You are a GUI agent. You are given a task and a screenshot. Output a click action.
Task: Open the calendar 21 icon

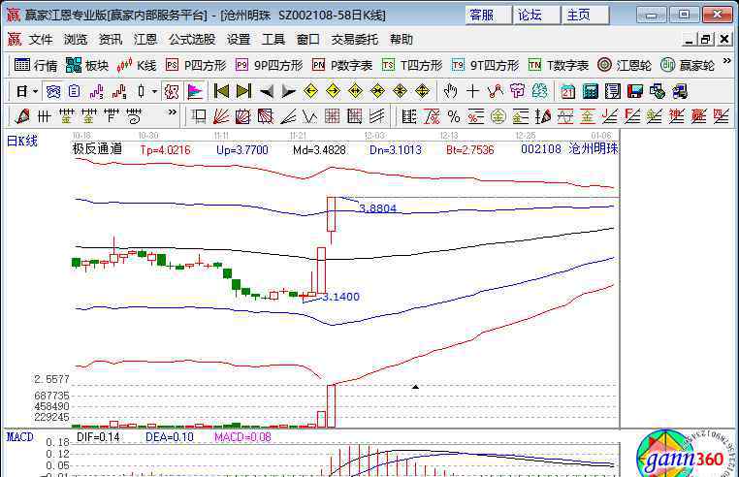[568, 91]
